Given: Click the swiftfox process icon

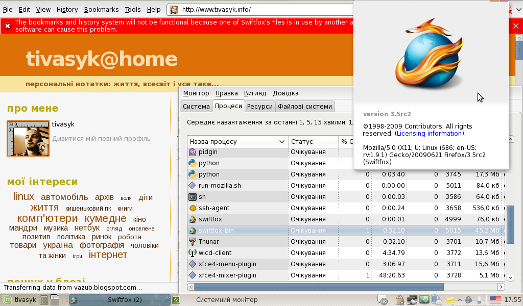Looking at the screenshot, I should (193, 219).
